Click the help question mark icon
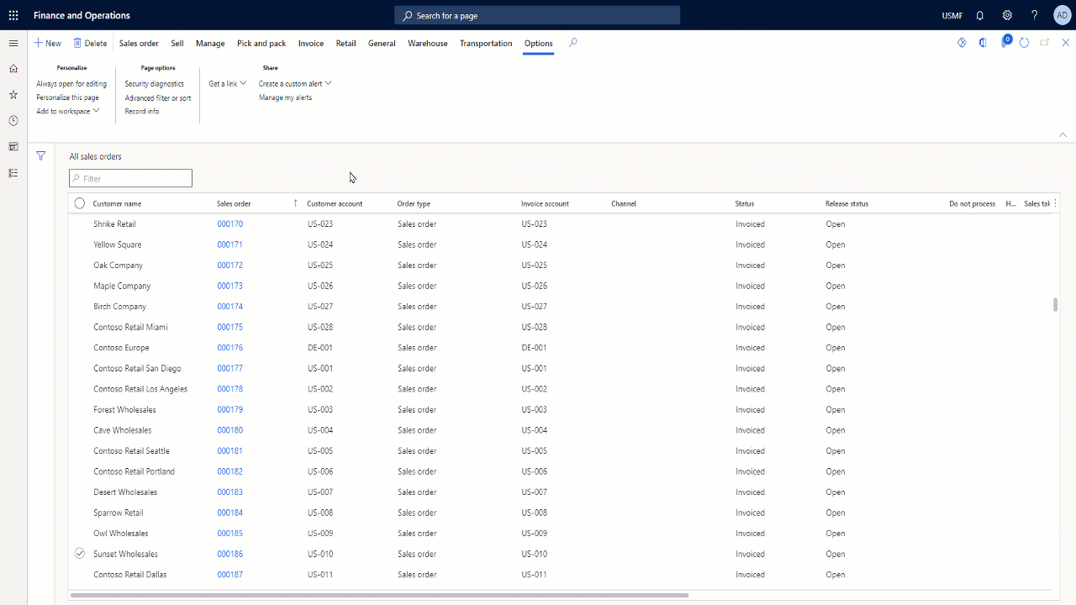Image resolution: width=1076 pixels, height=605 pixels. click(1035, 15)
